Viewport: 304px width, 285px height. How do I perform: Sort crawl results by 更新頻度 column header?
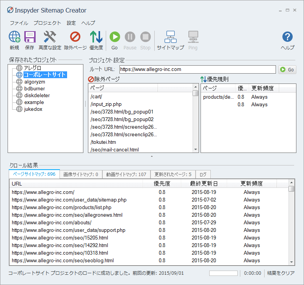[252, 184]
